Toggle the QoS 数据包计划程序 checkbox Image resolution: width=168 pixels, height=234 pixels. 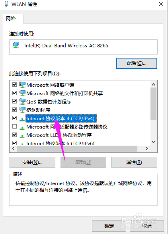click(x=14, y=101)
